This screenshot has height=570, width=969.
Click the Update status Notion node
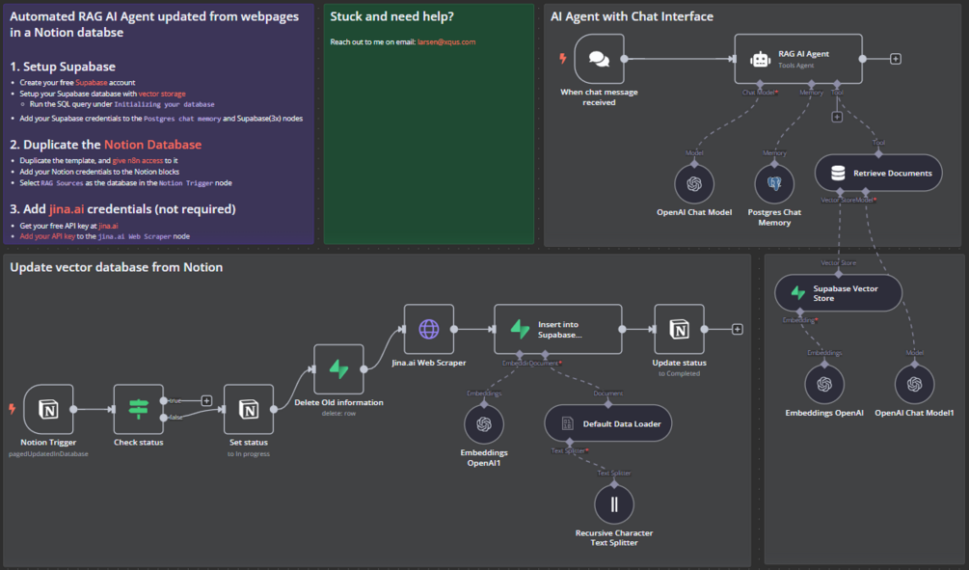pos(679,329)
